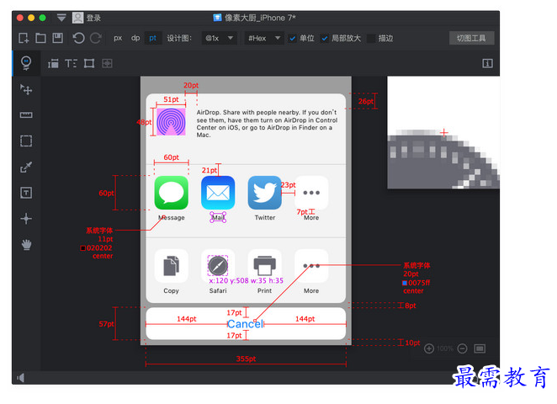Click the 26pt margin annotation
Screen dimensions: 557x404
tap(365, 101)
